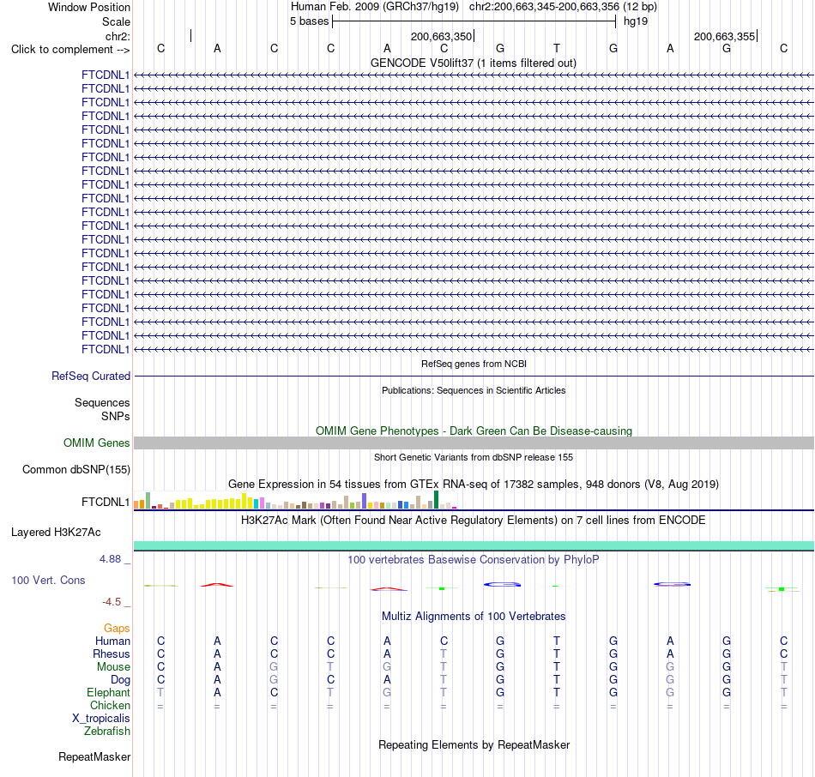
Task: Click the orange Gaps label
Action: click(117, 629)
